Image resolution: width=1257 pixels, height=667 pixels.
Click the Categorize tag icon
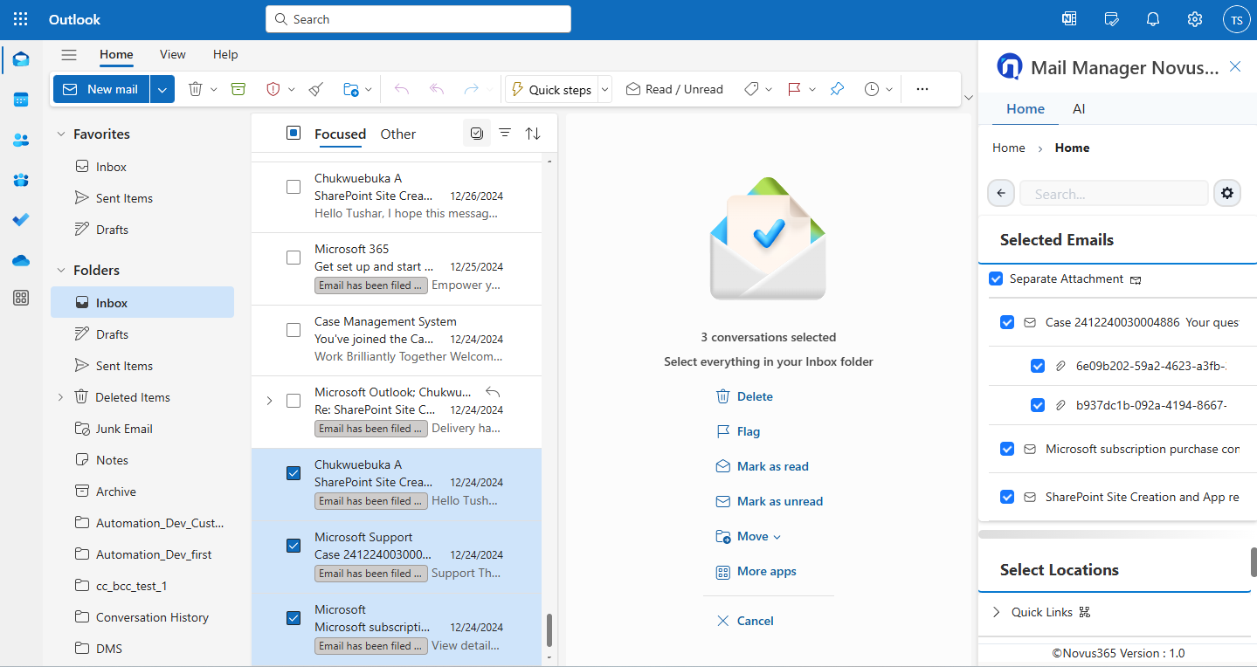click(x=751, y=89)
